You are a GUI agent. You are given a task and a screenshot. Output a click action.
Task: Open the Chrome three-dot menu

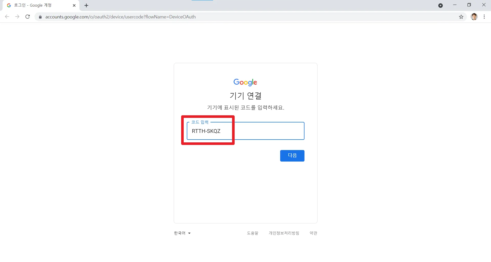point(484,17)
